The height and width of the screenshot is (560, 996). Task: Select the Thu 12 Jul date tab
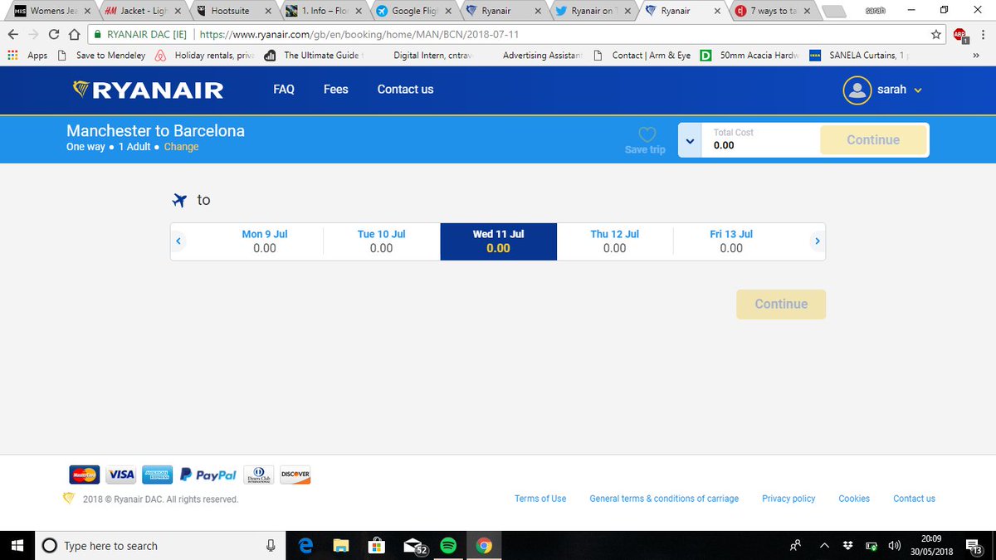tap(615, 241)
